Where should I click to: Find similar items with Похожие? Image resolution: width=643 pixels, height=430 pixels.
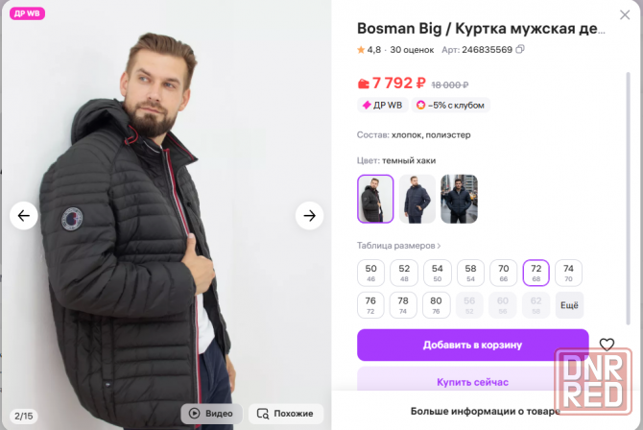tap(285, 413)
